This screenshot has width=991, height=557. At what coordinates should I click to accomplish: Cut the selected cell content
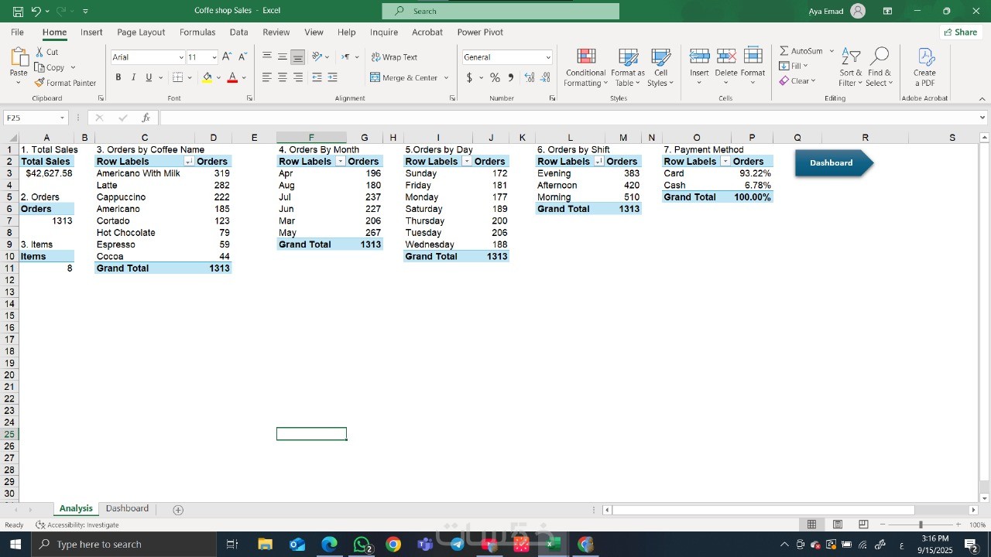[46, 52]
